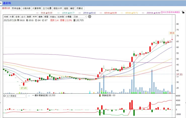This screenshot has width=186, height=118.
Task: Click the 6000 indicator axis label
Action: [x=178, y=96]
